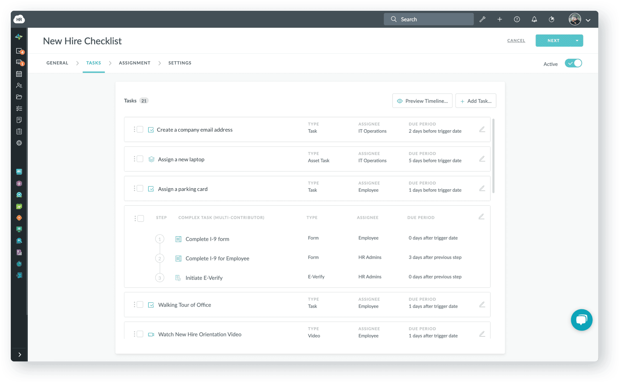Go to the SETTINGS tab
620x383 pixels.
pyautogui.click(x=180, y=63)
